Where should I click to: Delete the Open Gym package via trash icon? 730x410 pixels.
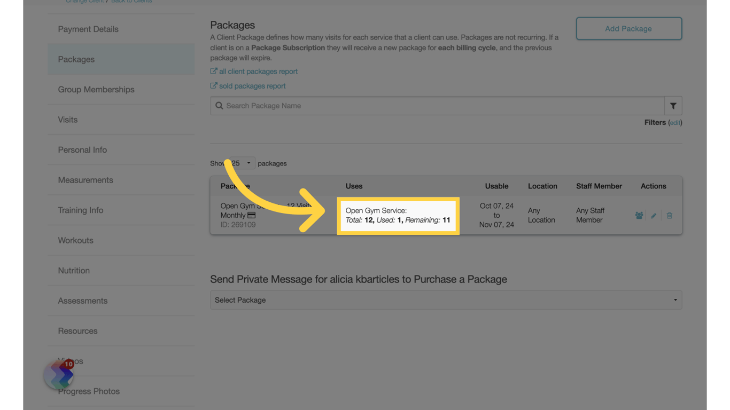click(x=669, y=216)
